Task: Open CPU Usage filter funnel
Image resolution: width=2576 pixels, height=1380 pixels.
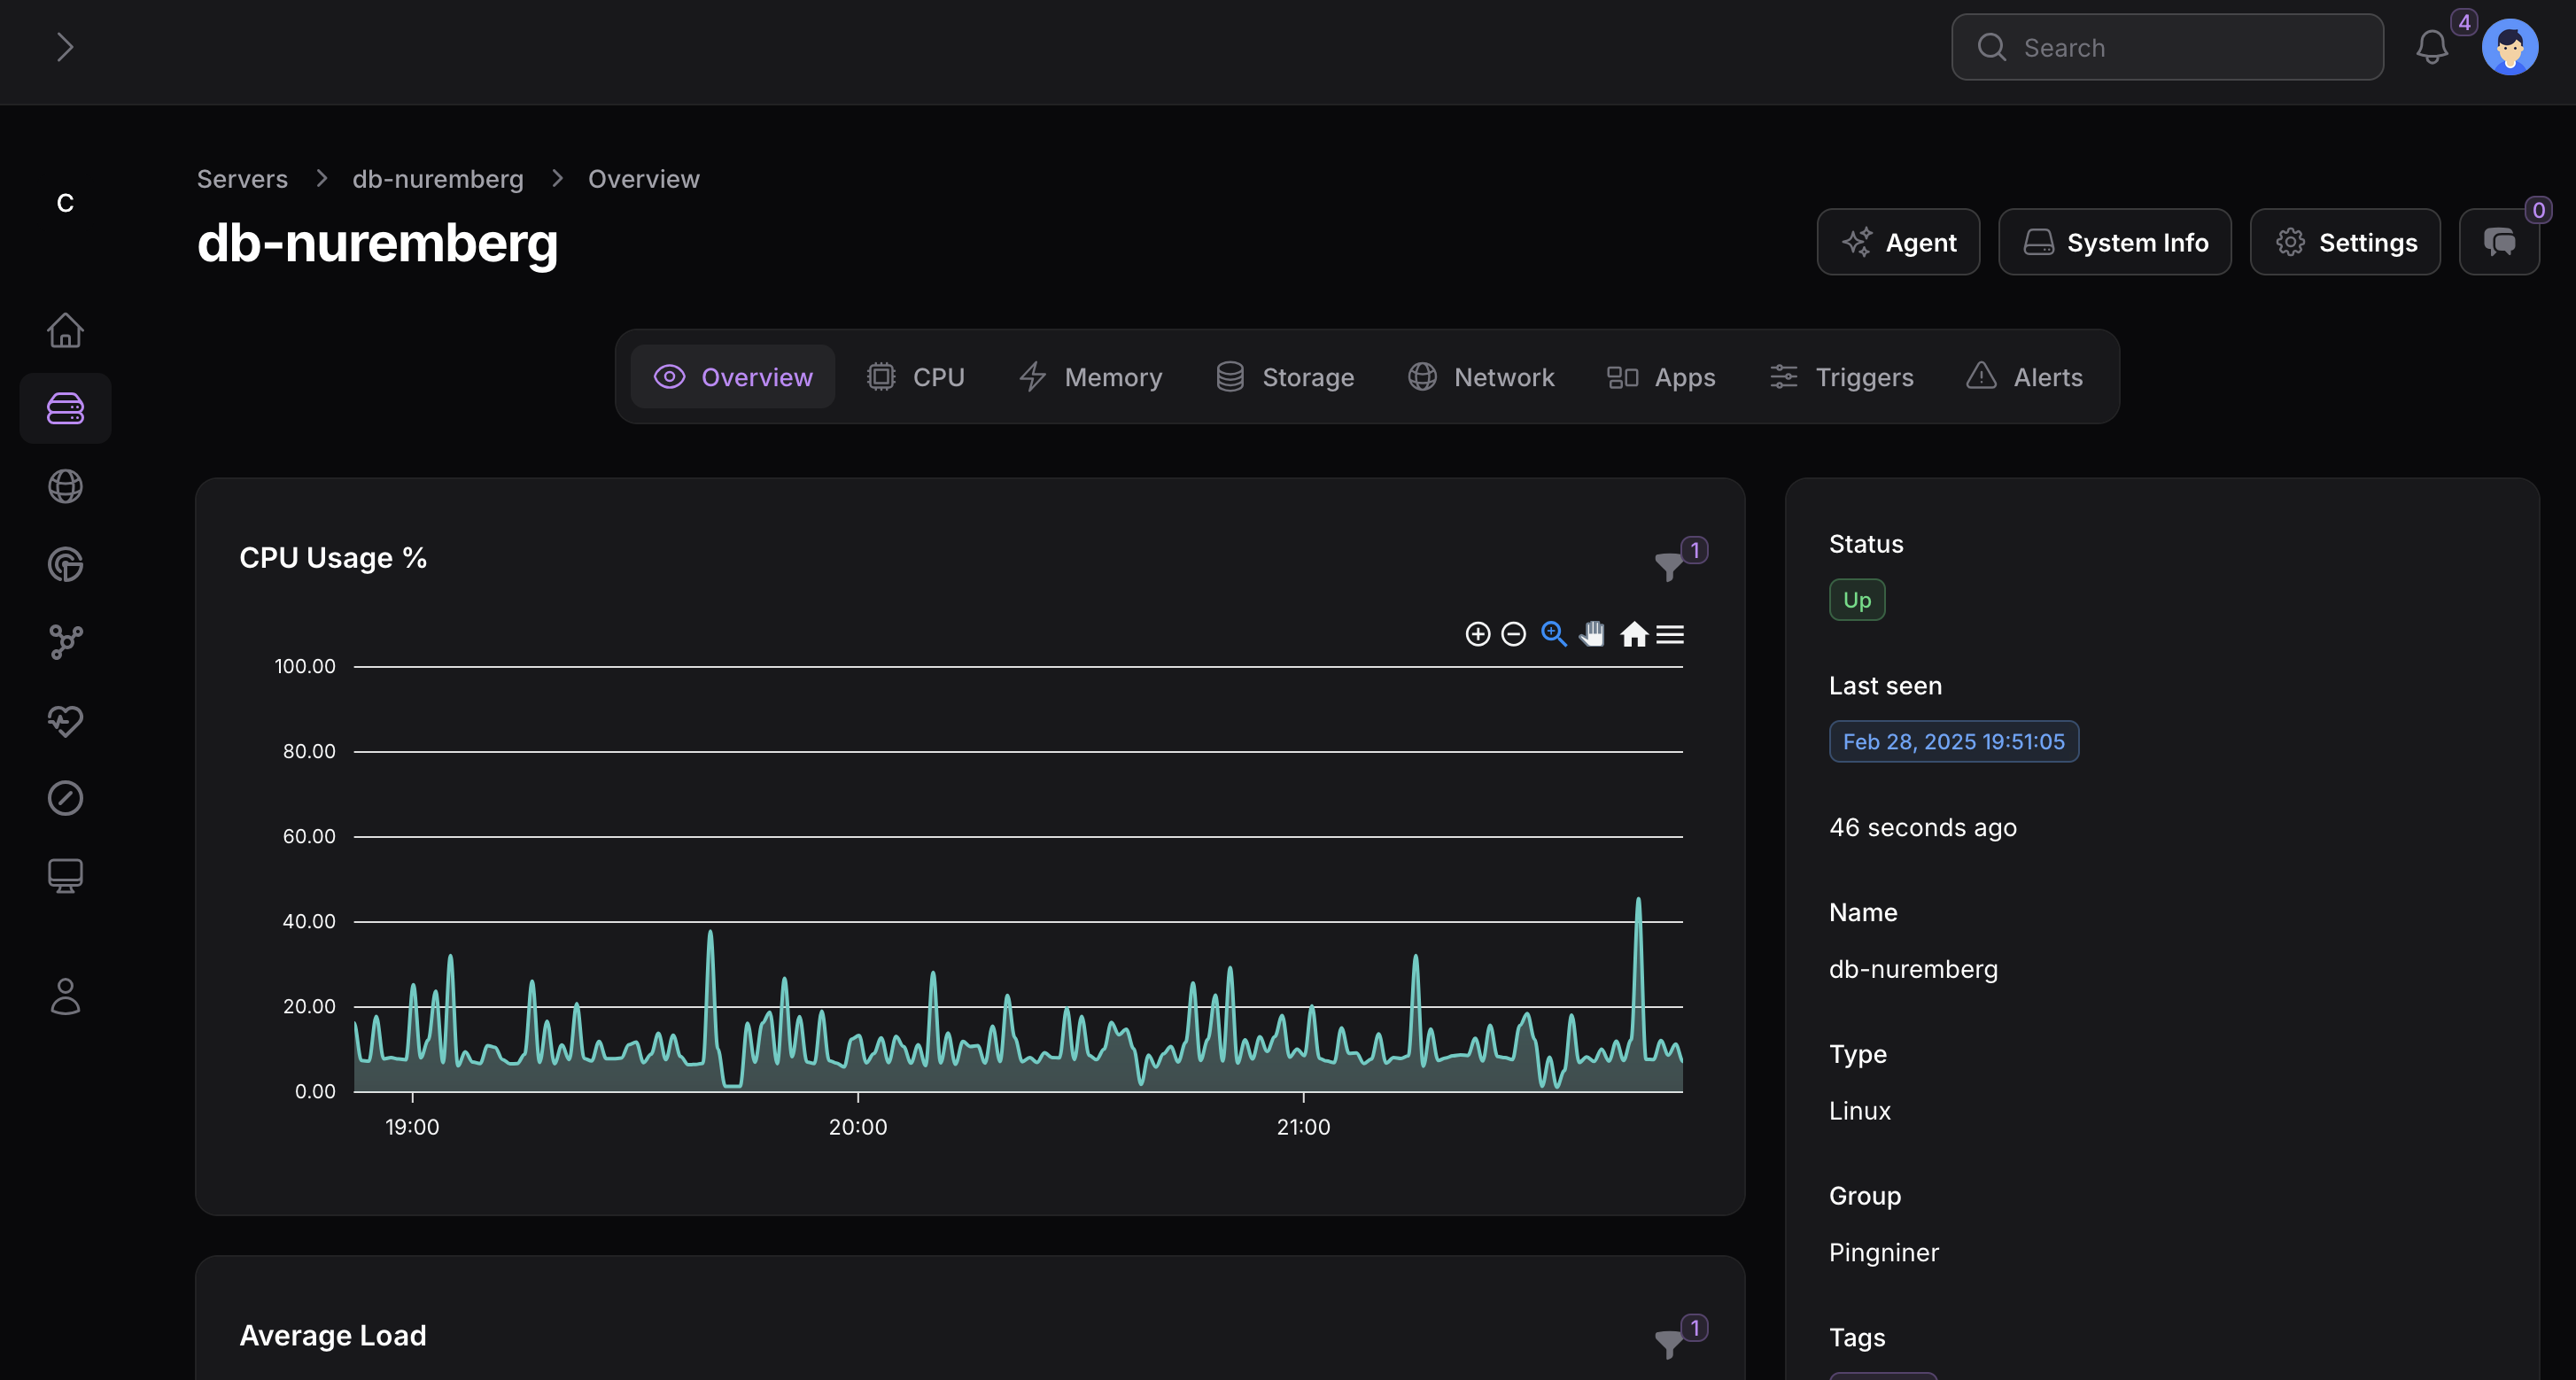Action: 1668,566
